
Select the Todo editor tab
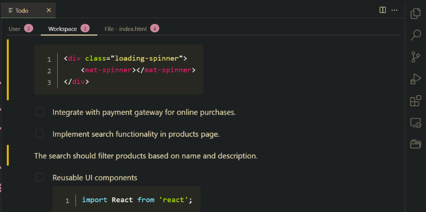pyautogui.click(x=28, y=10)
